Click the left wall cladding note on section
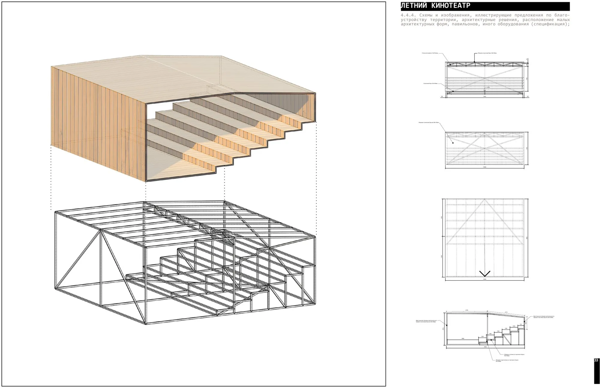600x388 pixels. pos(426,321)
